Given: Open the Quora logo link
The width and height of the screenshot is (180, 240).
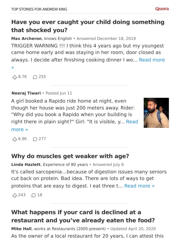Looking at the screenshot, I should (x=162, y=9).
